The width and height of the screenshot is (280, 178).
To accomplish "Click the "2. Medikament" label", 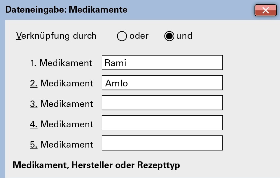I will 61,83.
